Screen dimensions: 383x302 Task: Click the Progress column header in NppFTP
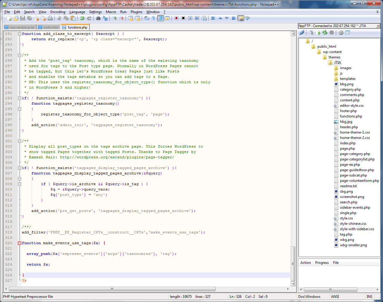(x=322, y=263)
